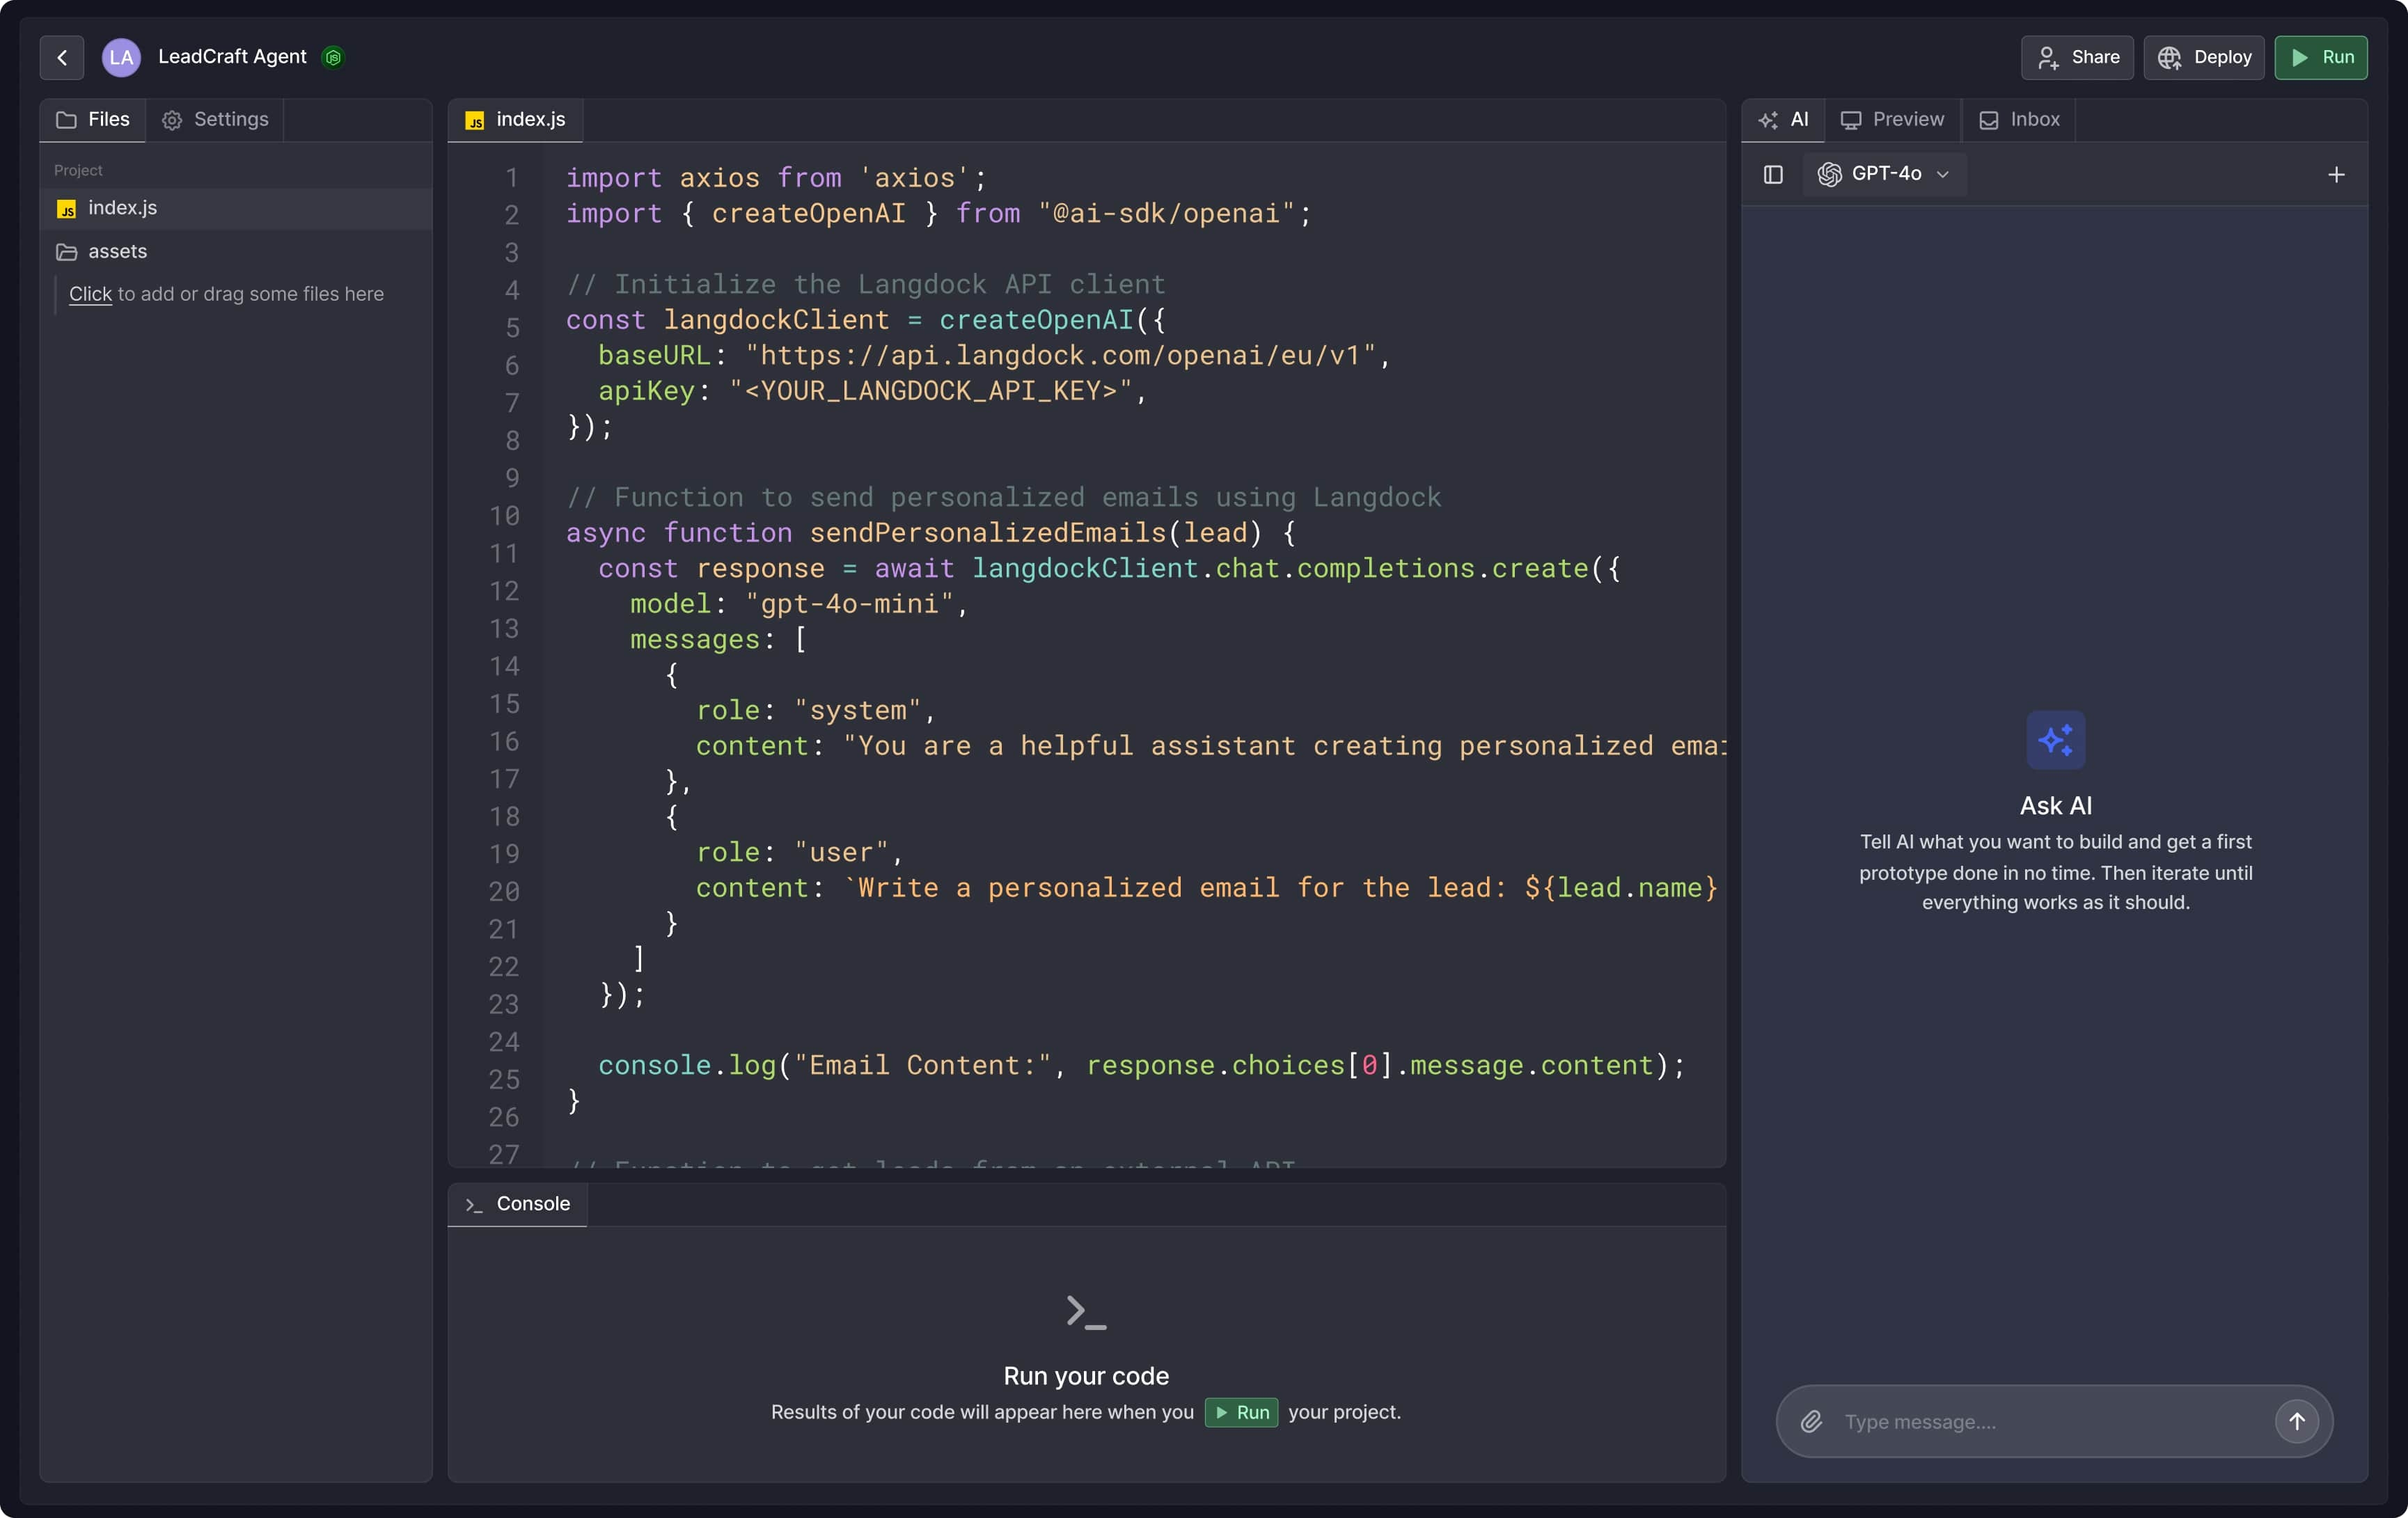Image resolution: width=2408 pixels, height=1518 pixels.
Task: Click the inline Run button in console
Action: (x=1241, y=1412)
